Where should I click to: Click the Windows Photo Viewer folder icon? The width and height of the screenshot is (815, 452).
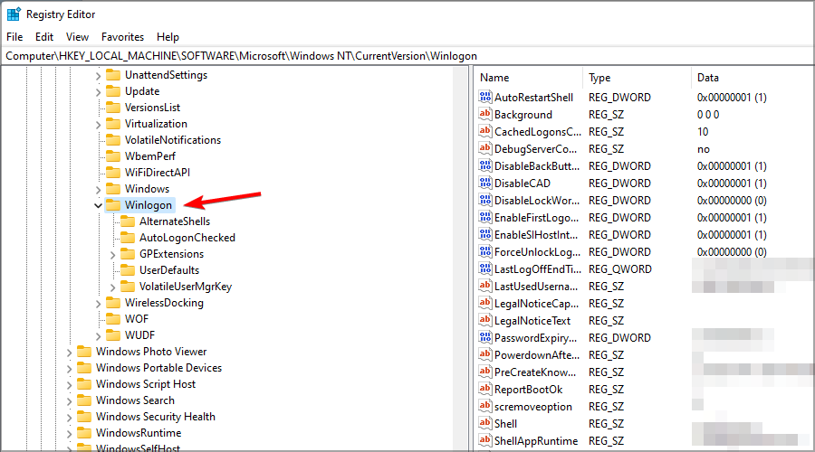tap(84, 352)
